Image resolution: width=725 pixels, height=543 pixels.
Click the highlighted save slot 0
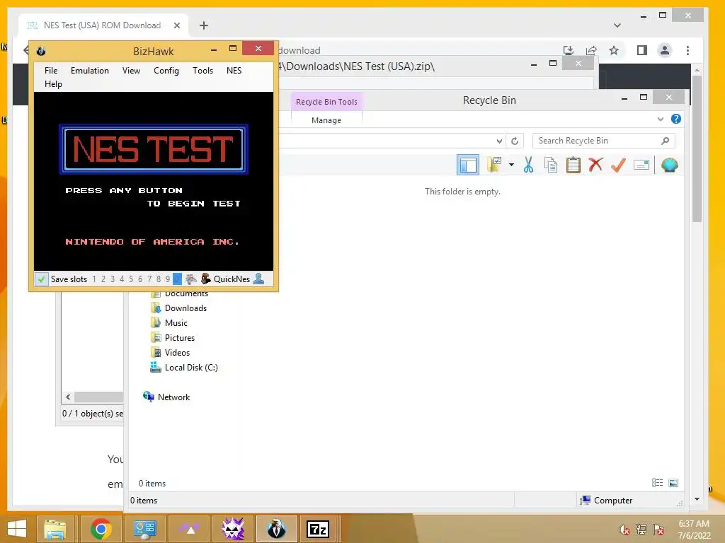pos(177,279)
